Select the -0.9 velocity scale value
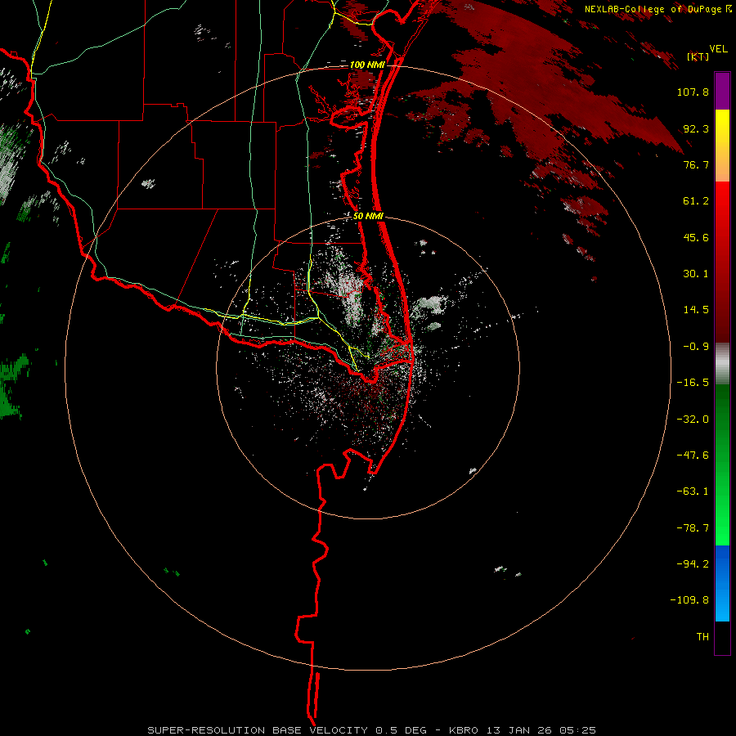Image resolution: width=736 pixels, height=736 pixels. coord(696,347)
